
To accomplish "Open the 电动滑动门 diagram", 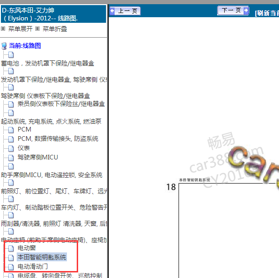I will (x=33, y=266).
